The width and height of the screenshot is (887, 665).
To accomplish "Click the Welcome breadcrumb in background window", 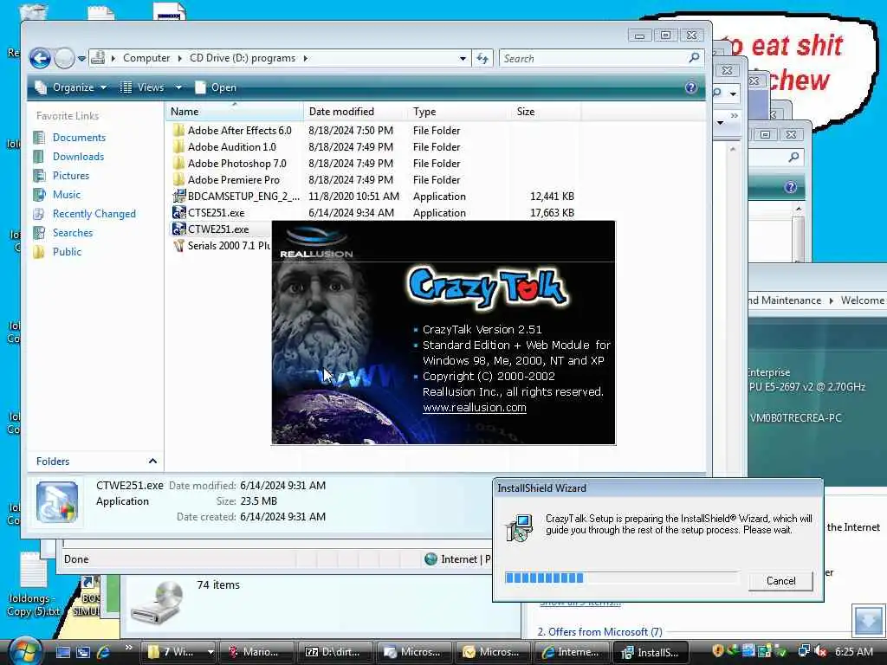I will [862, 300].
